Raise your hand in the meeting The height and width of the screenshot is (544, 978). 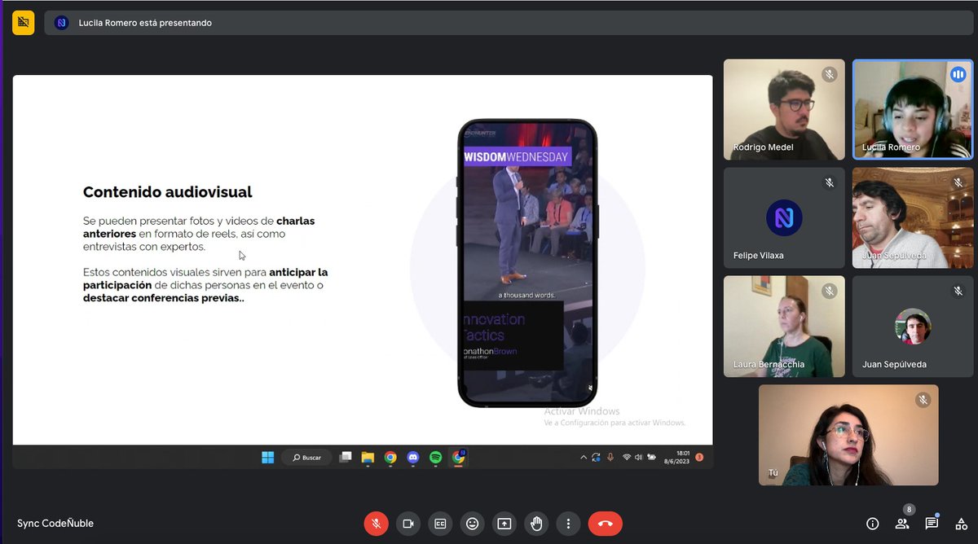coord(536,524)
